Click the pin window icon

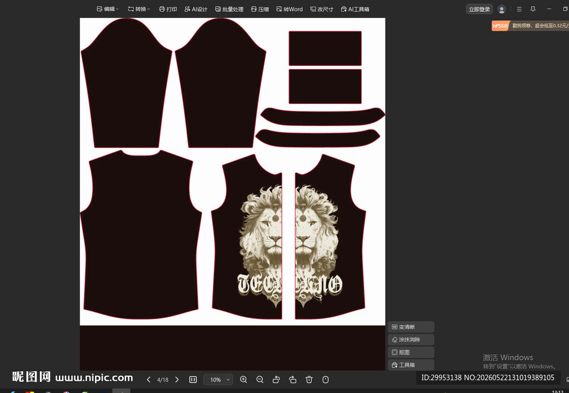[x=533, y=9]
